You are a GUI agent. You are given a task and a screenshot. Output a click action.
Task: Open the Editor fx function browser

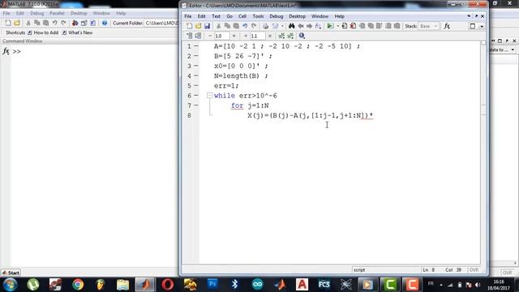447,26
